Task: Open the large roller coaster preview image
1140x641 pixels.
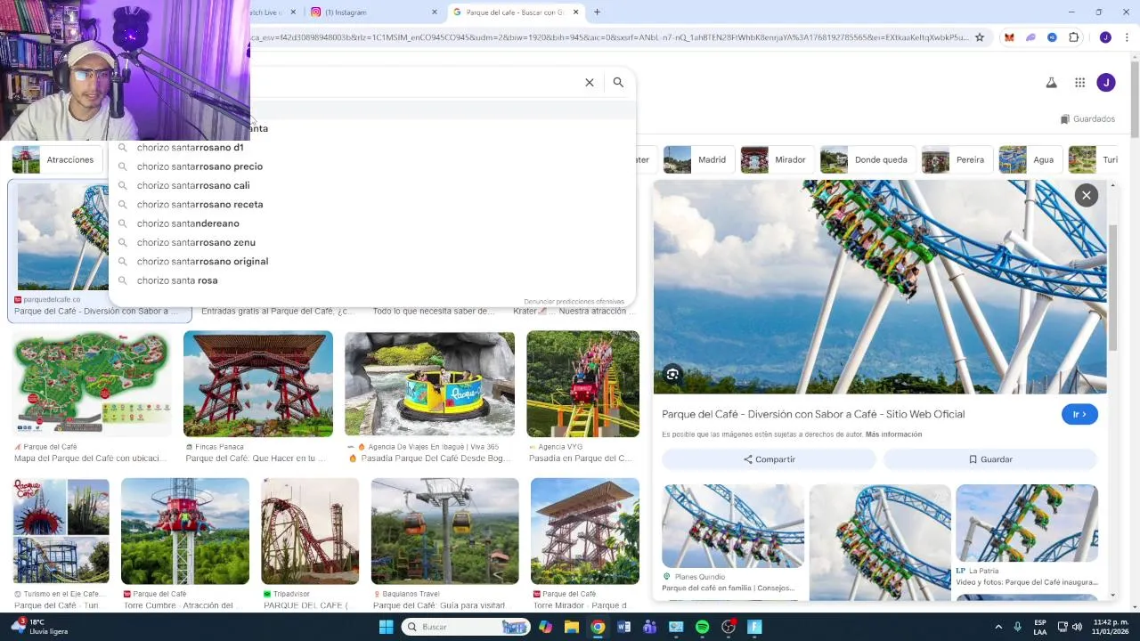Action: pyautogui.click(x=880, y=287)
